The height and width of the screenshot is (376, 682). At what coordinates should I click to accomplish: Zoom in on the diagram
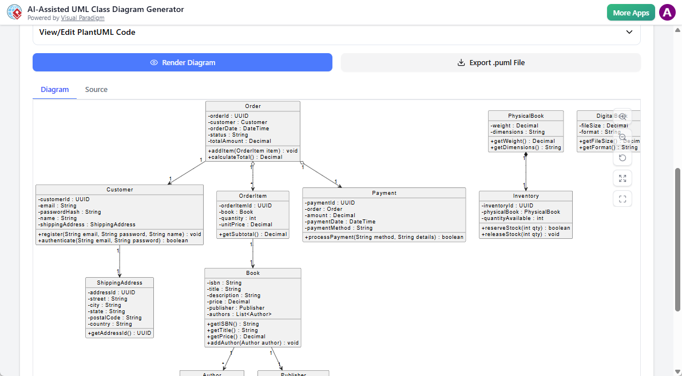(622, 117)
